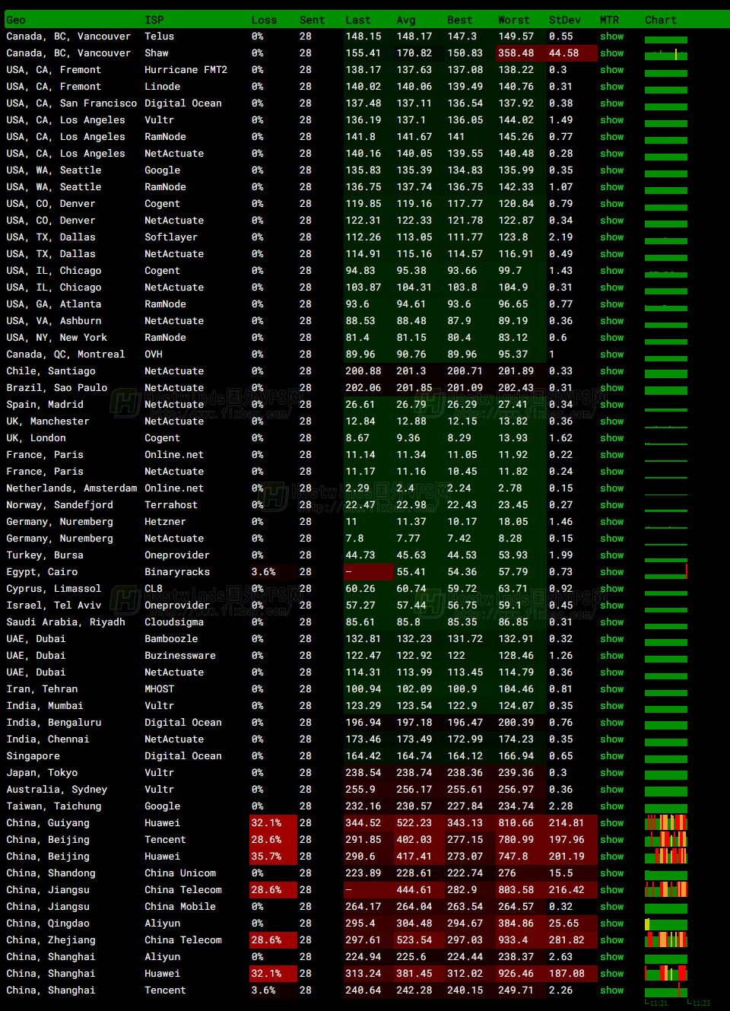Click the Binaryracks ISP name
Viewport: 730px width, 1011px height.
pos(177,572)
